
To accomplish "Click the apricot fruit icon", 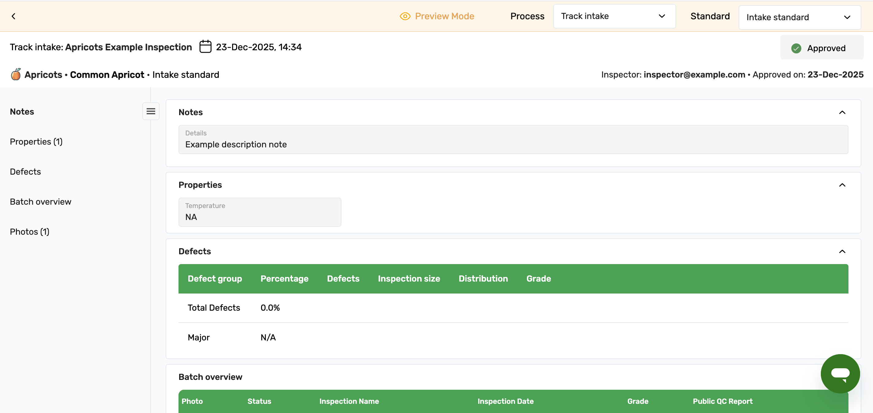I will click(16, 74).
